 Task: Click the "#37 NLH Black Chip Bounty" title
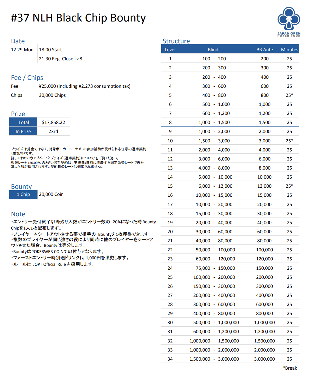click(x=78, y=18)
